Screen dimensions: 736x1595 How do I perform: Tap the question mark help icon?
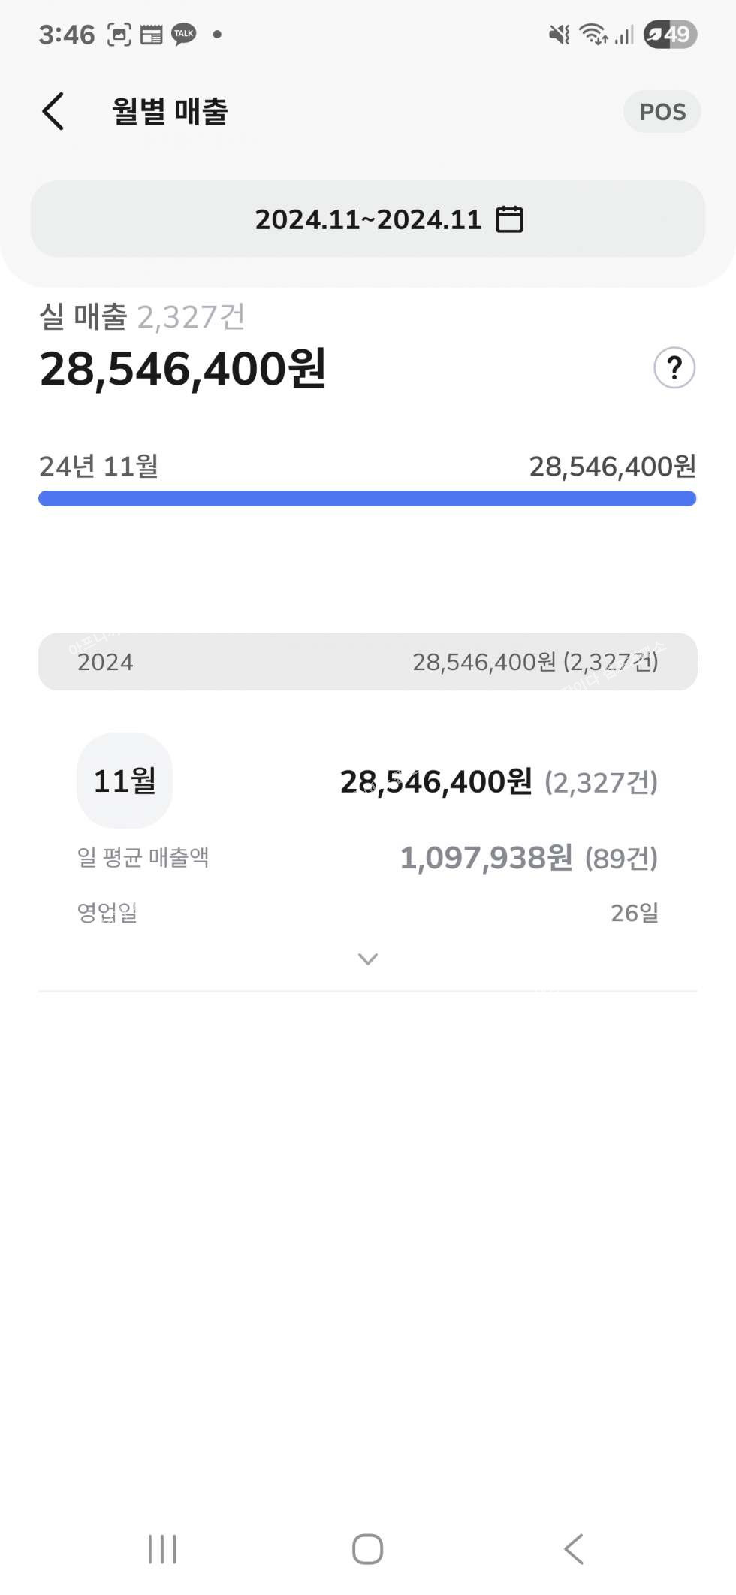674,368
